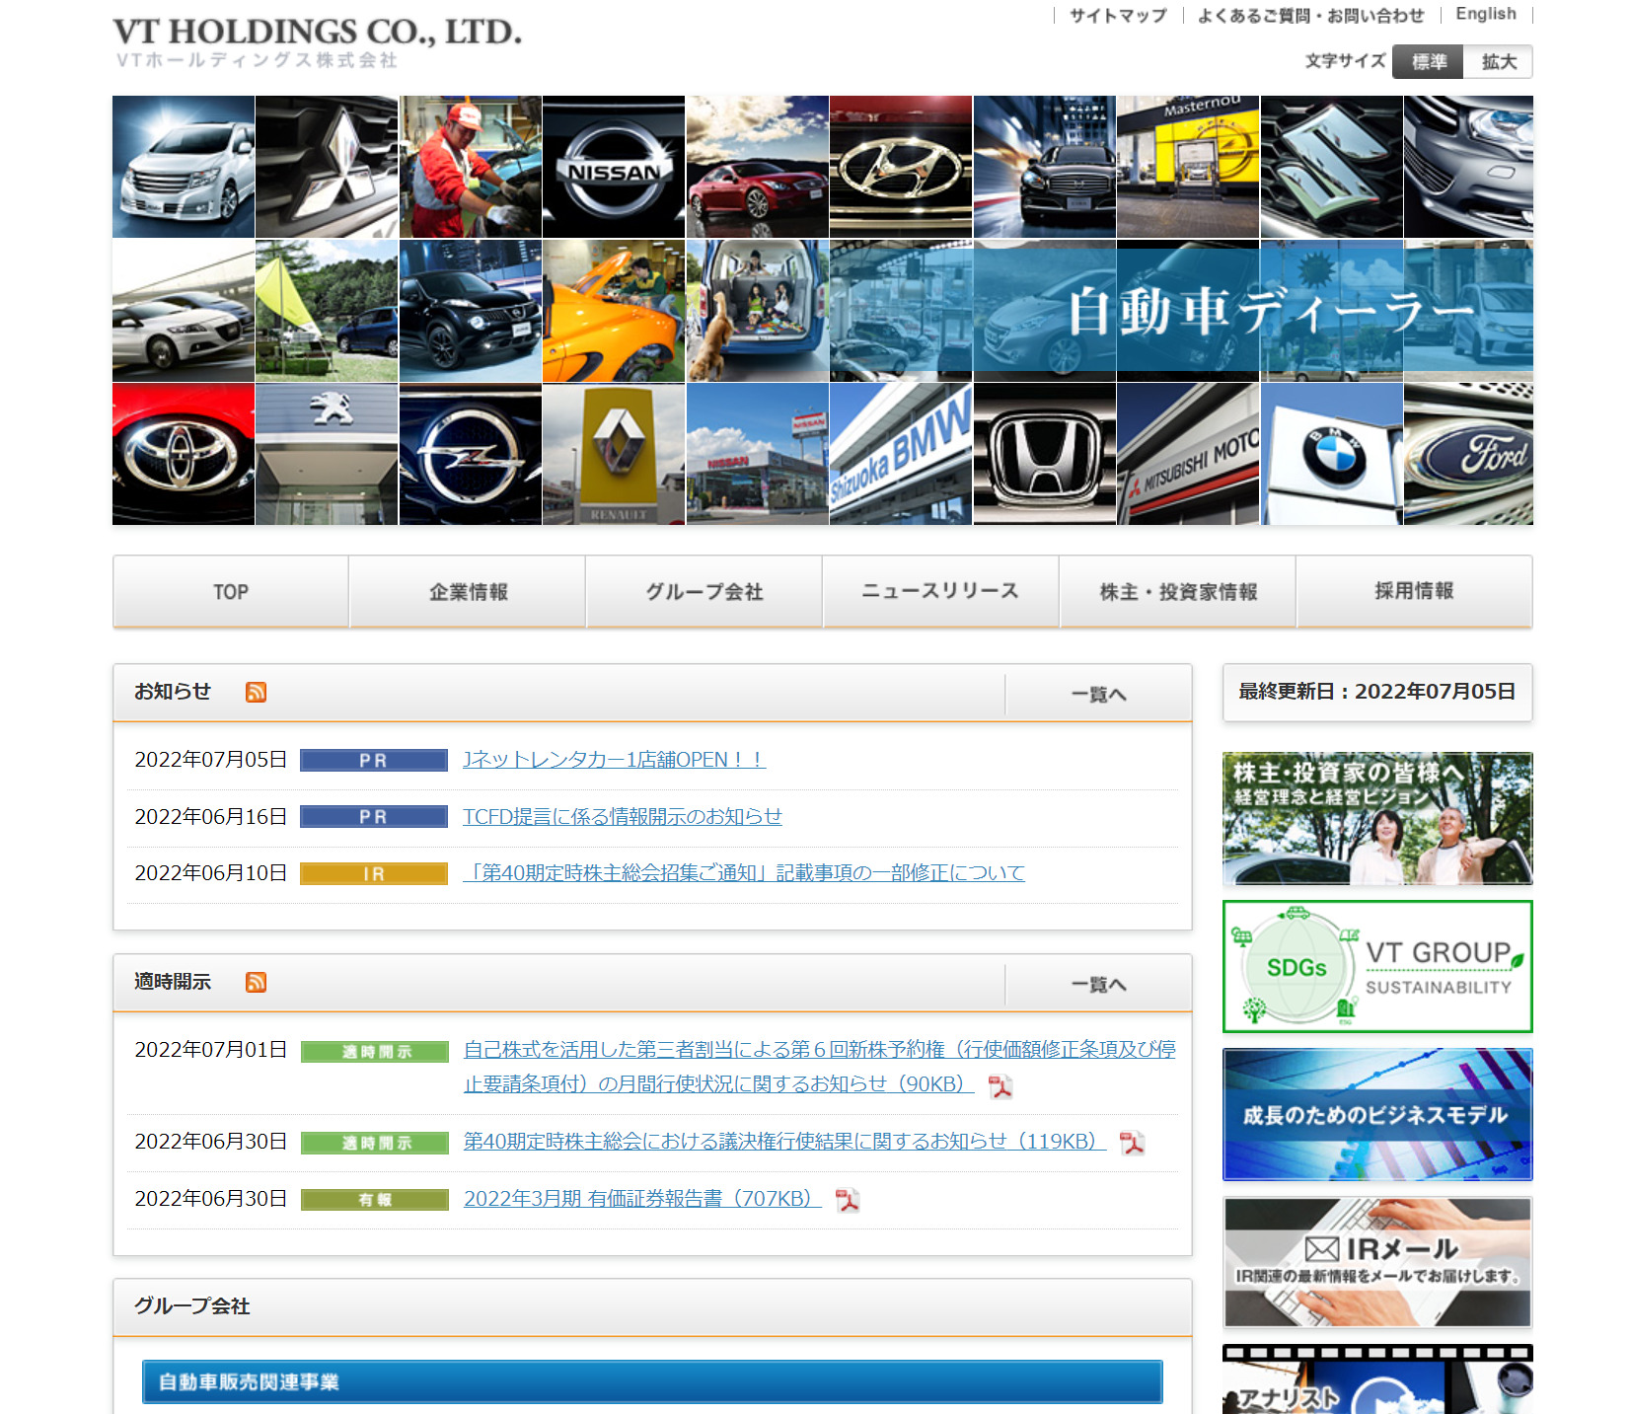This screenshot has width=1630, height=1414.
Task: Select the 拡大 text size toggle
Action: tap(1498, 61)
